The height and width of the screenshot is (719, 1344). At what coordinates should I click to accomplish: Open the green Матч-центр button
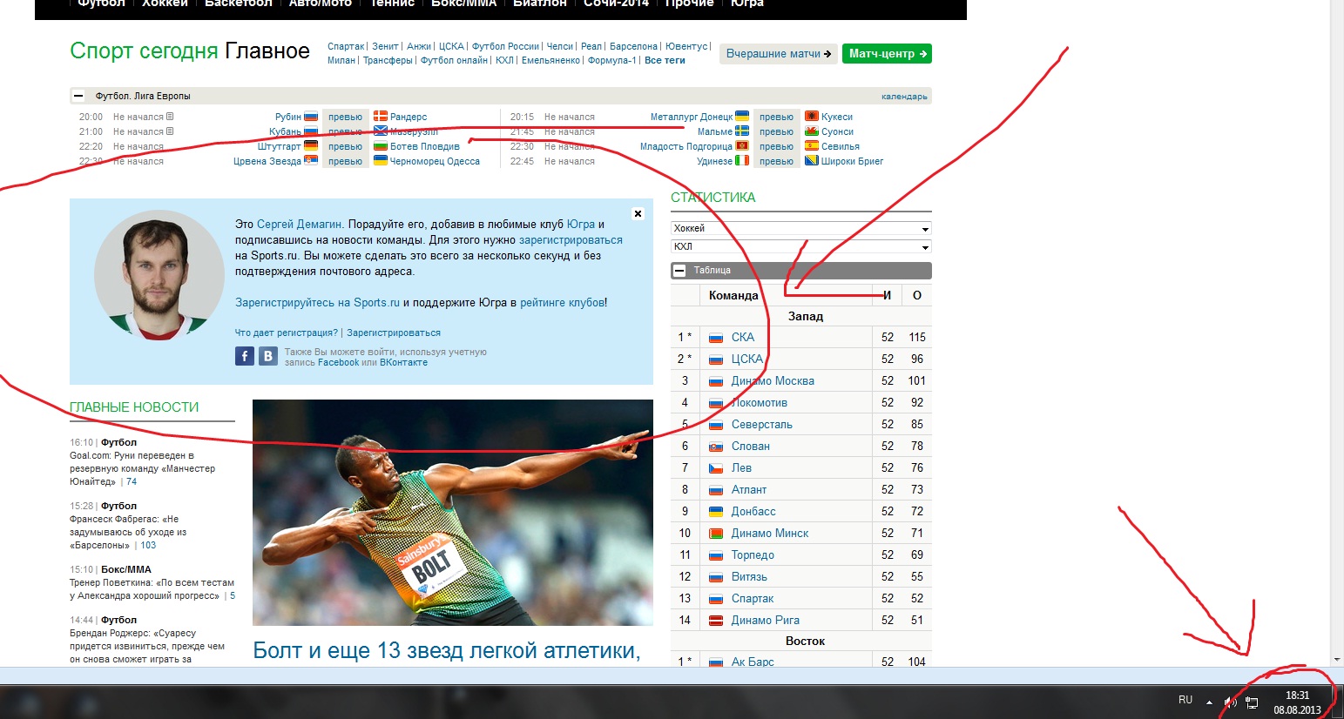pyautogui.click(x=887, y=54)
